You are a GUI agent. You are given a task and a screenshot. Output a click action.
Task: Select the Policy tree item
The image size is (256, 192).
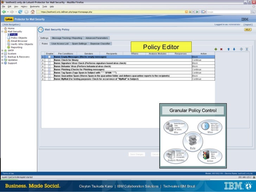tap(14, 34)
